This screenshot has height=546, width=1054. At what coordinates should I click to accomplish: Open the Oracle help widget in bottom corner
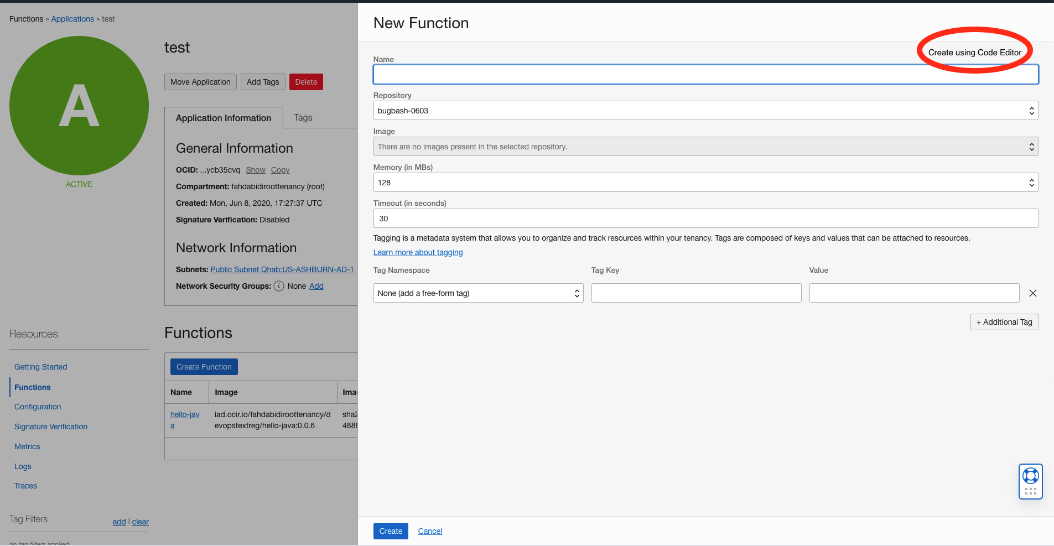pyautogui.click(x=1030, y=480)
